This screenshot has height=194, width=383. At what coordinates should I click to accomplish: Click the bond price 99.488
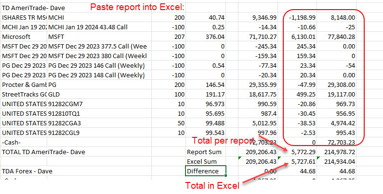206,123
